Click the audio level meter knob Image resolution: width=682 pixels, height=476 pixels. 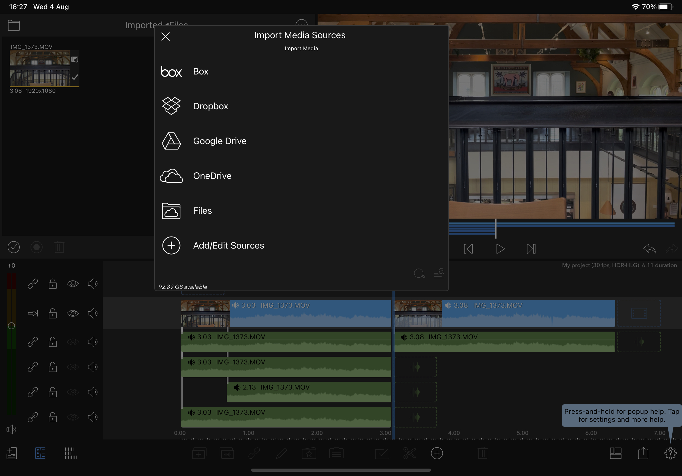[x=11, y=326]
